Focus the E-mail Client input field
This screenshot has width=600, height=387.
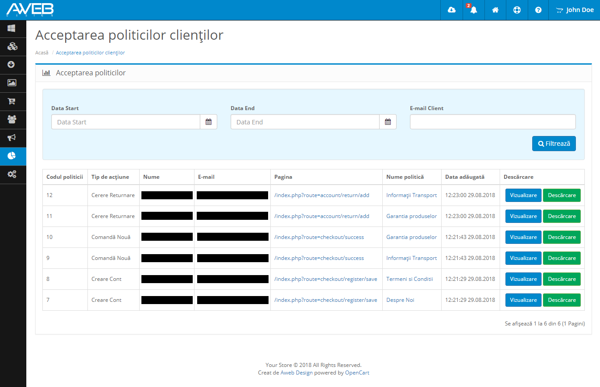[492, 122]
